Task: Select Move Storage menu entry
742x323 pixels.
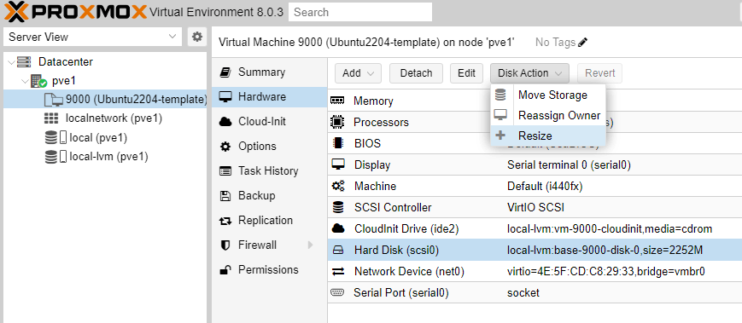Action: [x=548, y=95]
